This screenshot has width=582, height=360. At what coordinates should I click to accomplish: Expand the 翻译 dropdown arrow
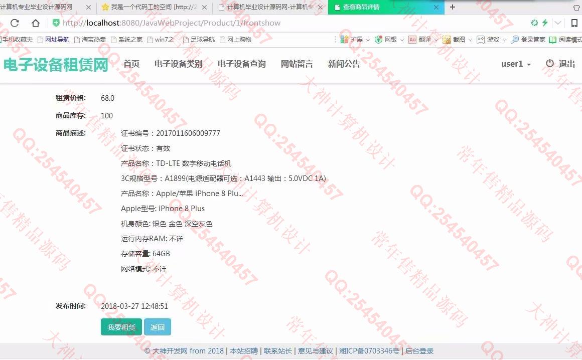[x=436, y=40]
